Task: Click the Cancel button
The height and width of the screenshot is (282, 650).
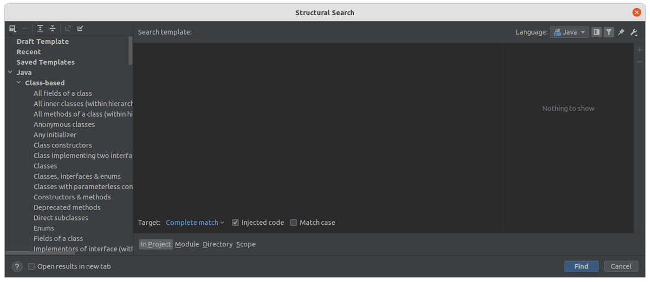Action: click(x=621, y=266)
